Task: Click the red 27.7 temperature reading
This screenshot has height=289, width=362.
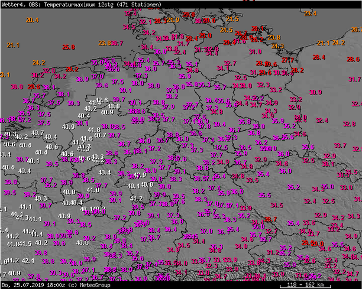Action: coord(287,60)
